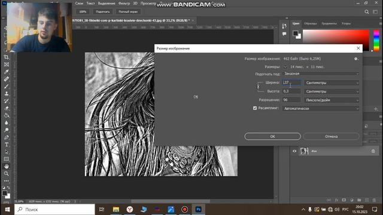Click the Разрешение value field
The image size is (383, 215).
291,100
